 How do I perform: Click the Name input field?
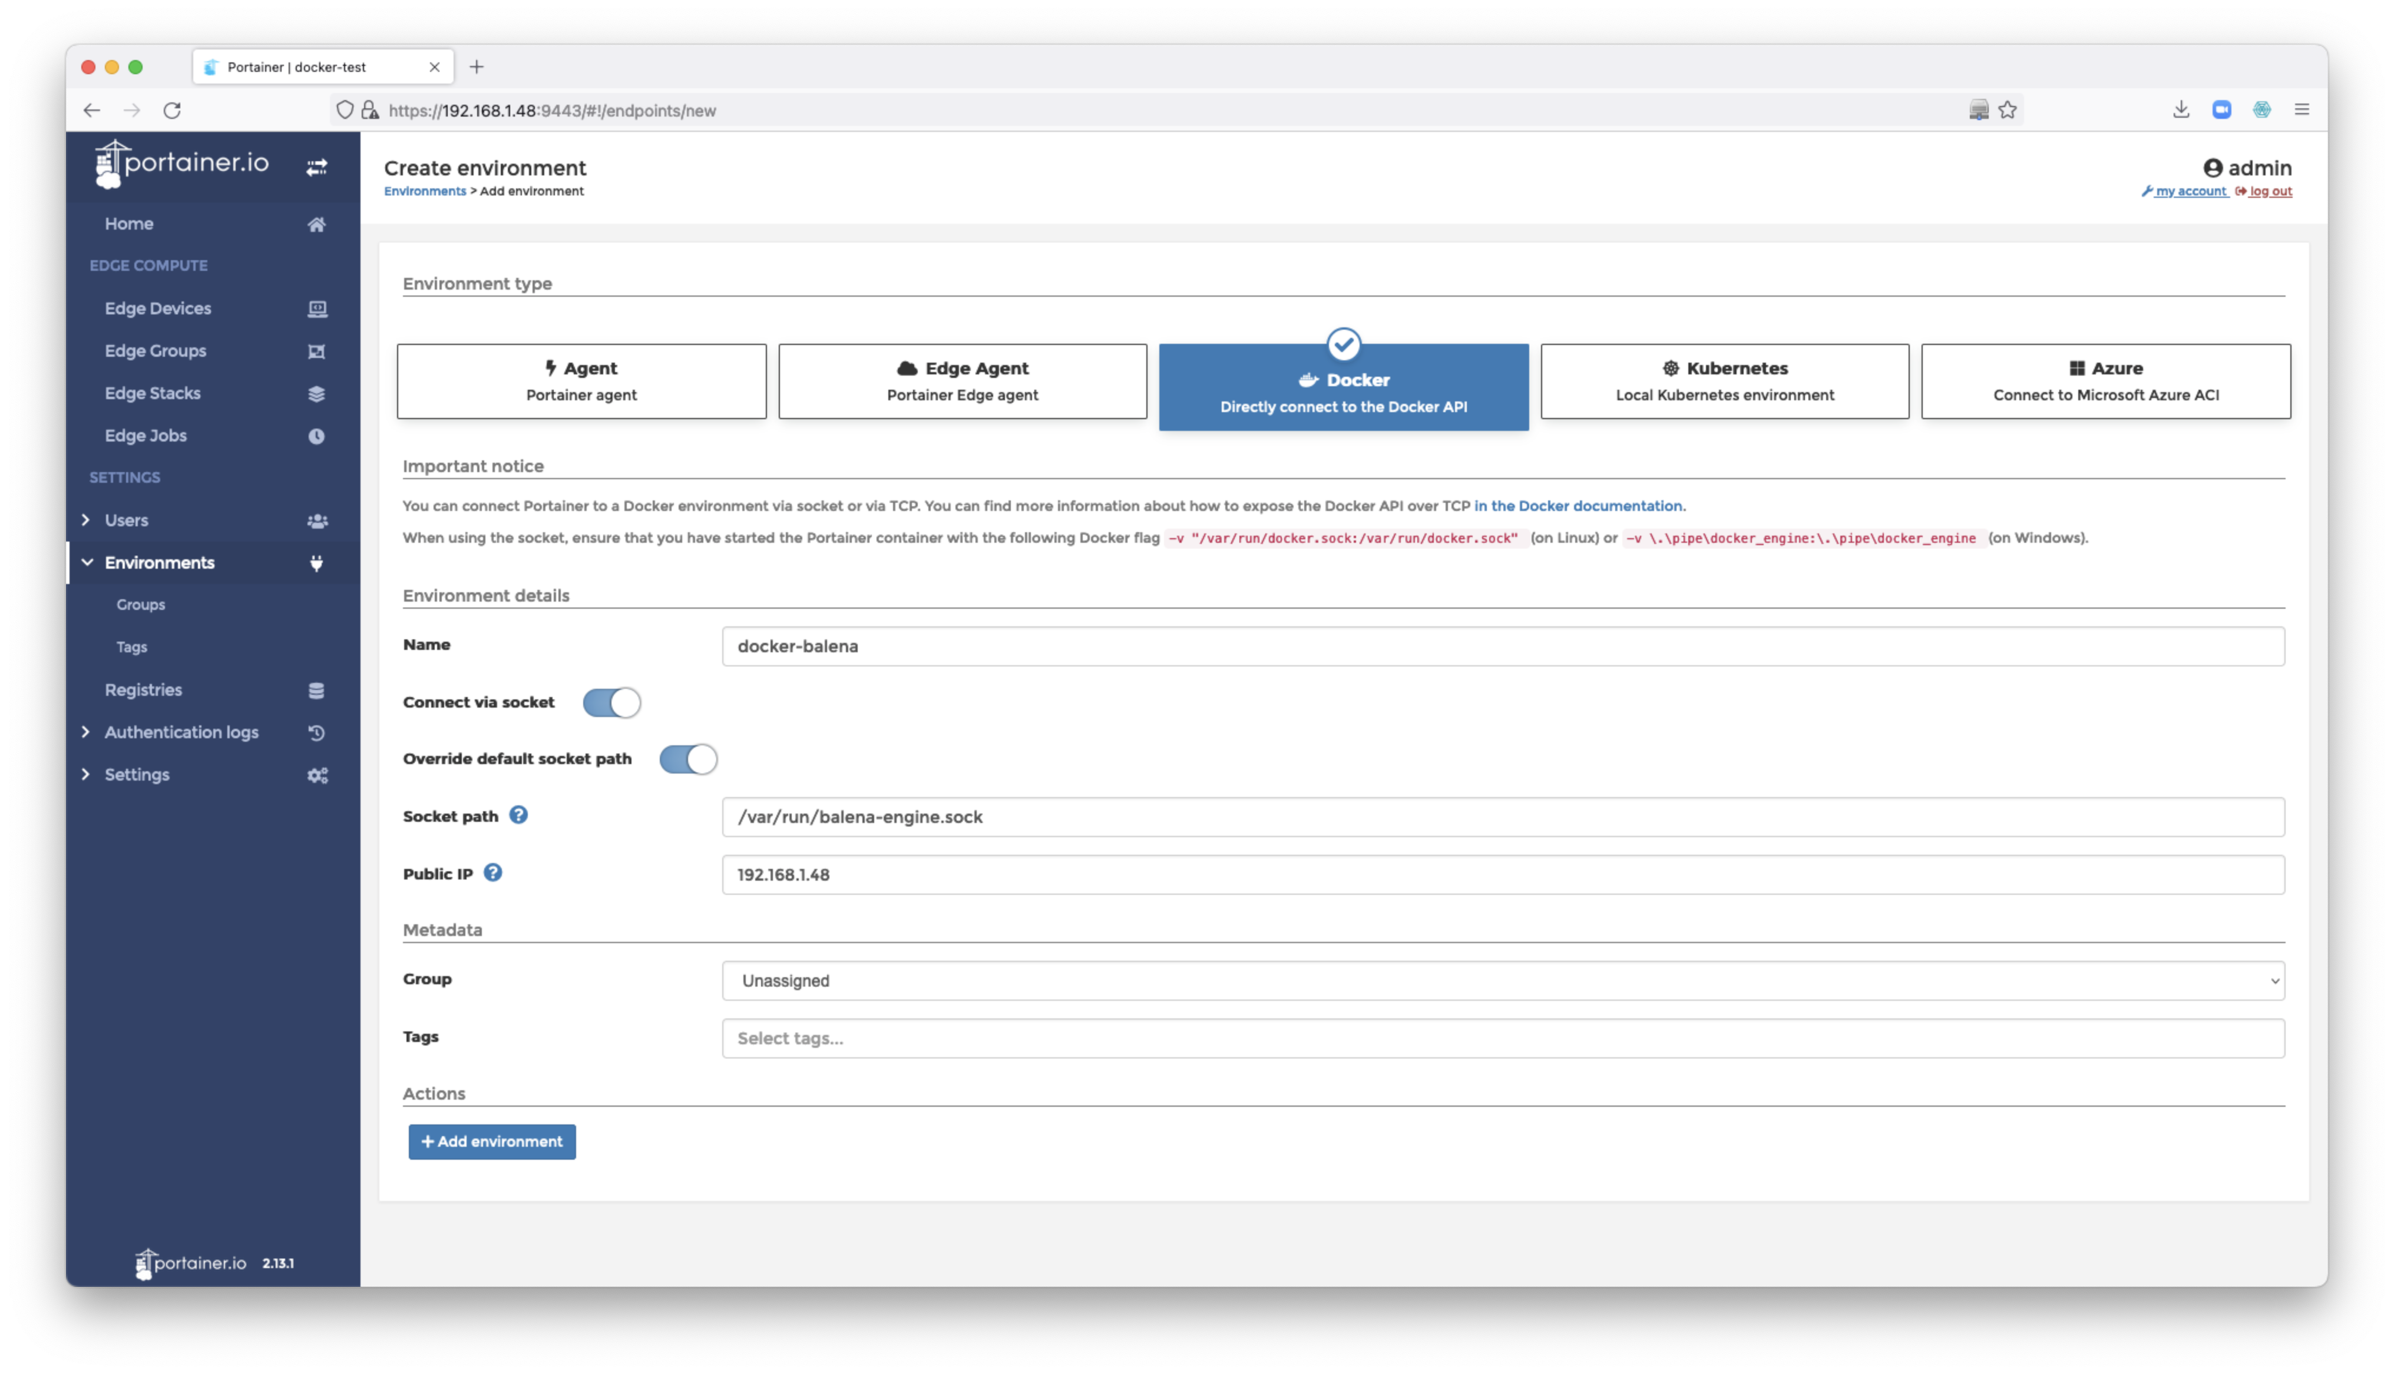pos(1502,646)
